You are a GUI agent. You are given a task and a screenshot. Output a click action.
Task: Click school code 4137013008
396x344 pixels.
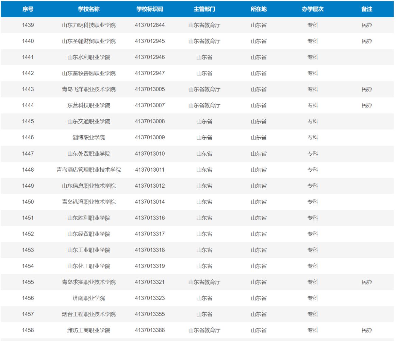(x=150, y=121)
